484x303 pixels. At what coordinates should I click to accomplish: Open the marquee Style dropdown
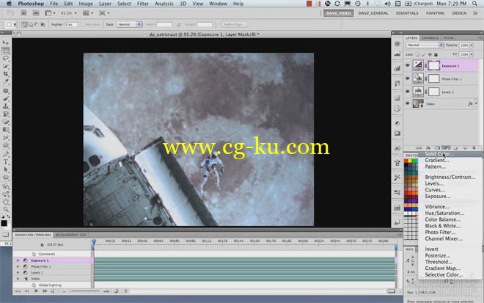[129, 24]
